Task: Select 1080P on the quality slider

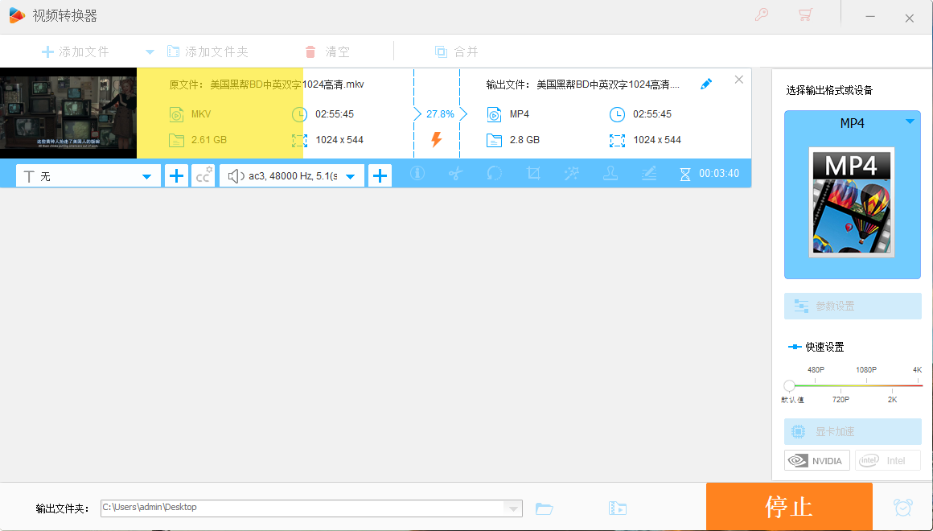Action: [x=866, y=369]
